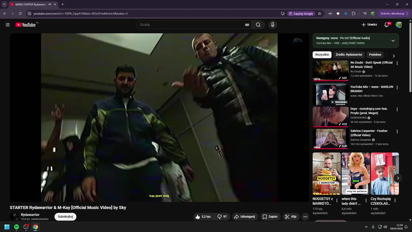
Task: Open the view site information icon
Action: (x=29, y=14)
